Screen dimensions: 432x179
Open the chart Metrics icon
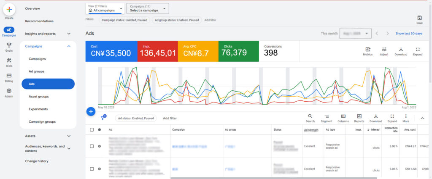(x=367, y=50)
